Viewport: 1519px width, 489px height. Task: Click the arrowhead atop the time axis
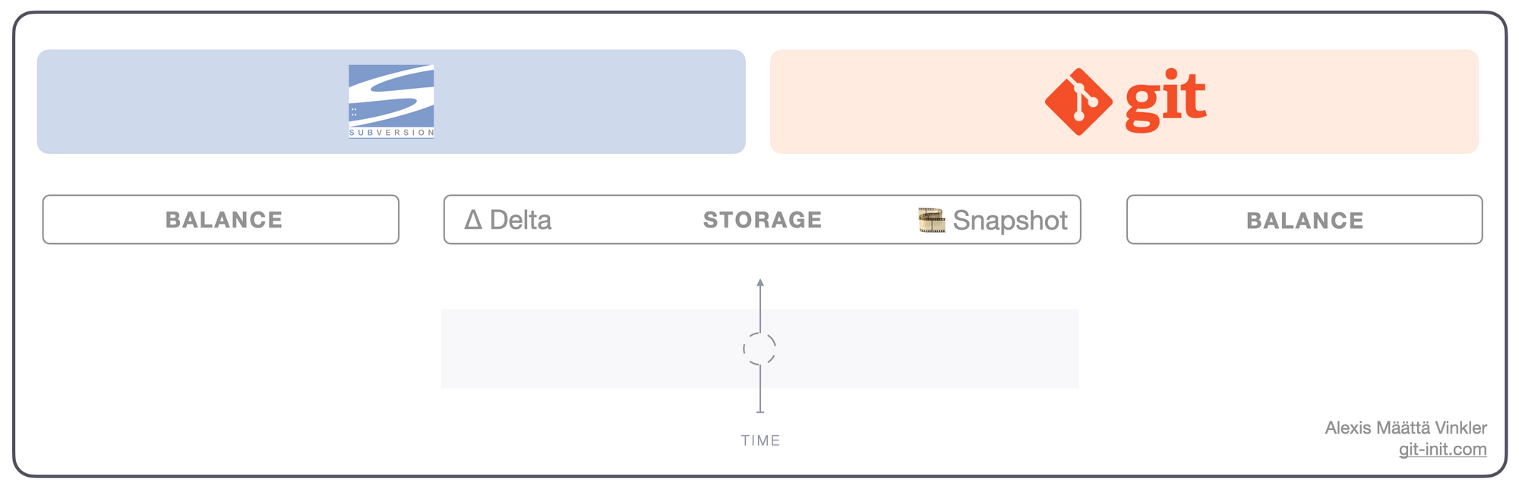point(760,283)
